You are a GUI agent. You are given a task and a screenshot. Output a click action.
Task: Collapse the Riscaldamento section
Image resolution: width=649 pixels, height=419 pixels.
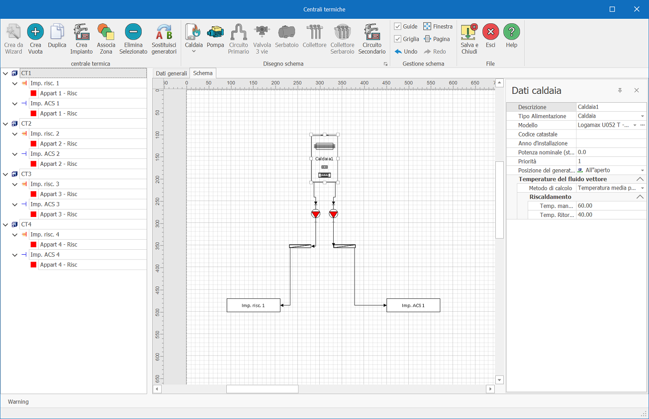coord(640,197)
